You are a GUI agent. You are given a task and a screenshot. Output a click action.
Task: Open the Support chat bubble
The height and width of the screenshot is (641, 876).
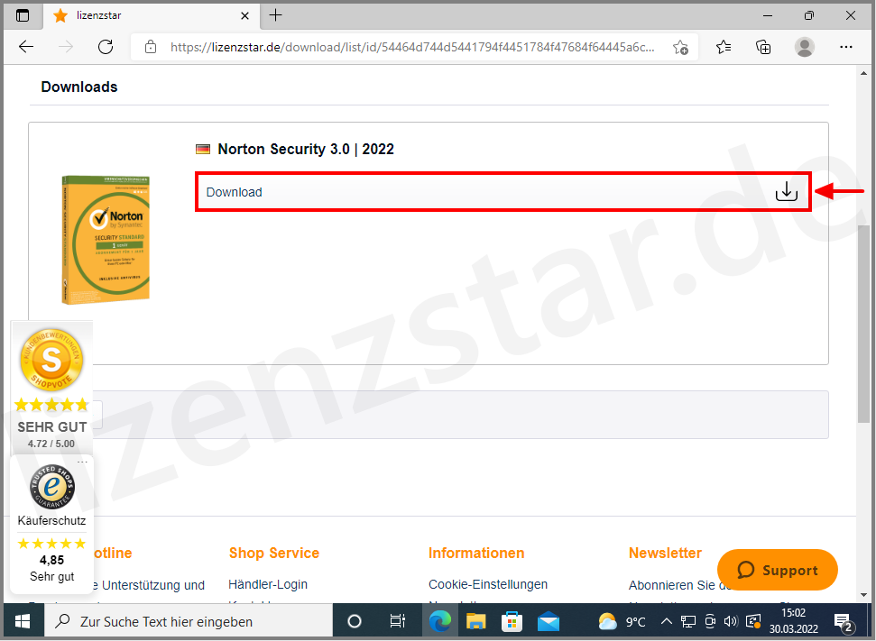point(777,570)
